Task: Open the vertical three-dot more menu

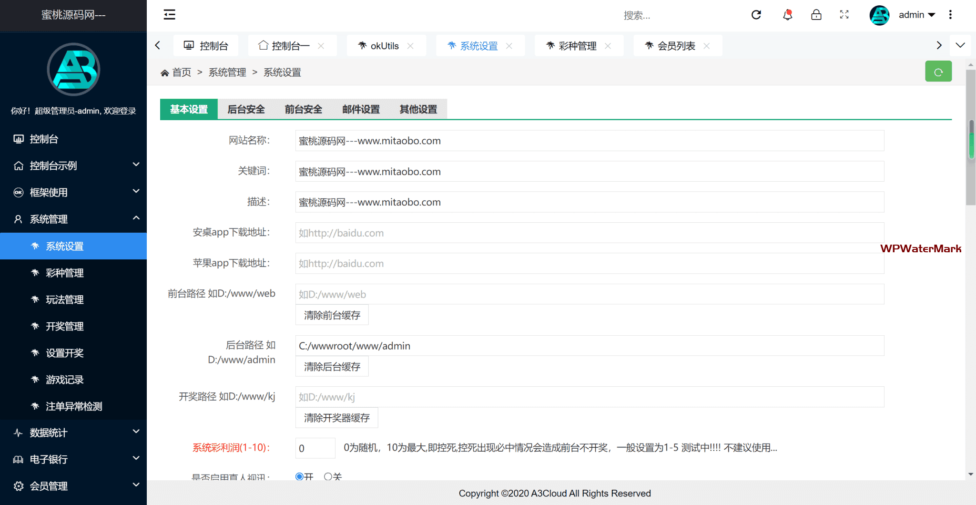Action: pos(950,15)
